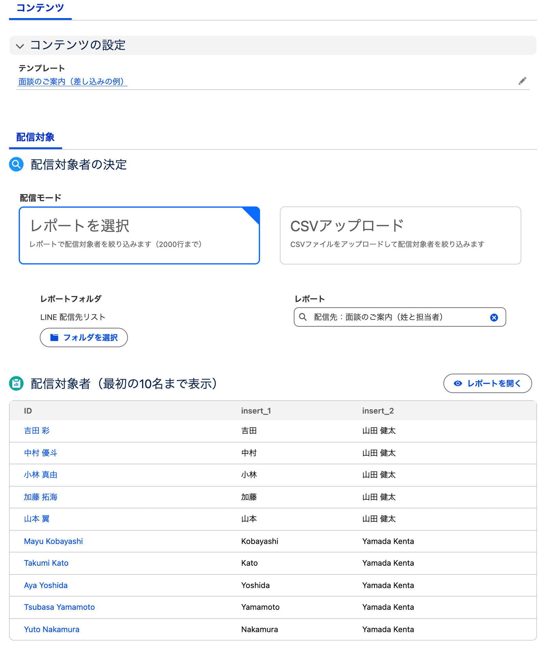Click the フォルダを選択 button
546x646 pixels.
coord(84,338)
